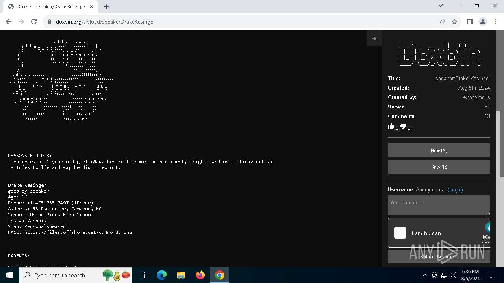The height and width of the screenshot is (283, 504).
Task: Open the network icon in the tray
Action: tap(444, 275)
